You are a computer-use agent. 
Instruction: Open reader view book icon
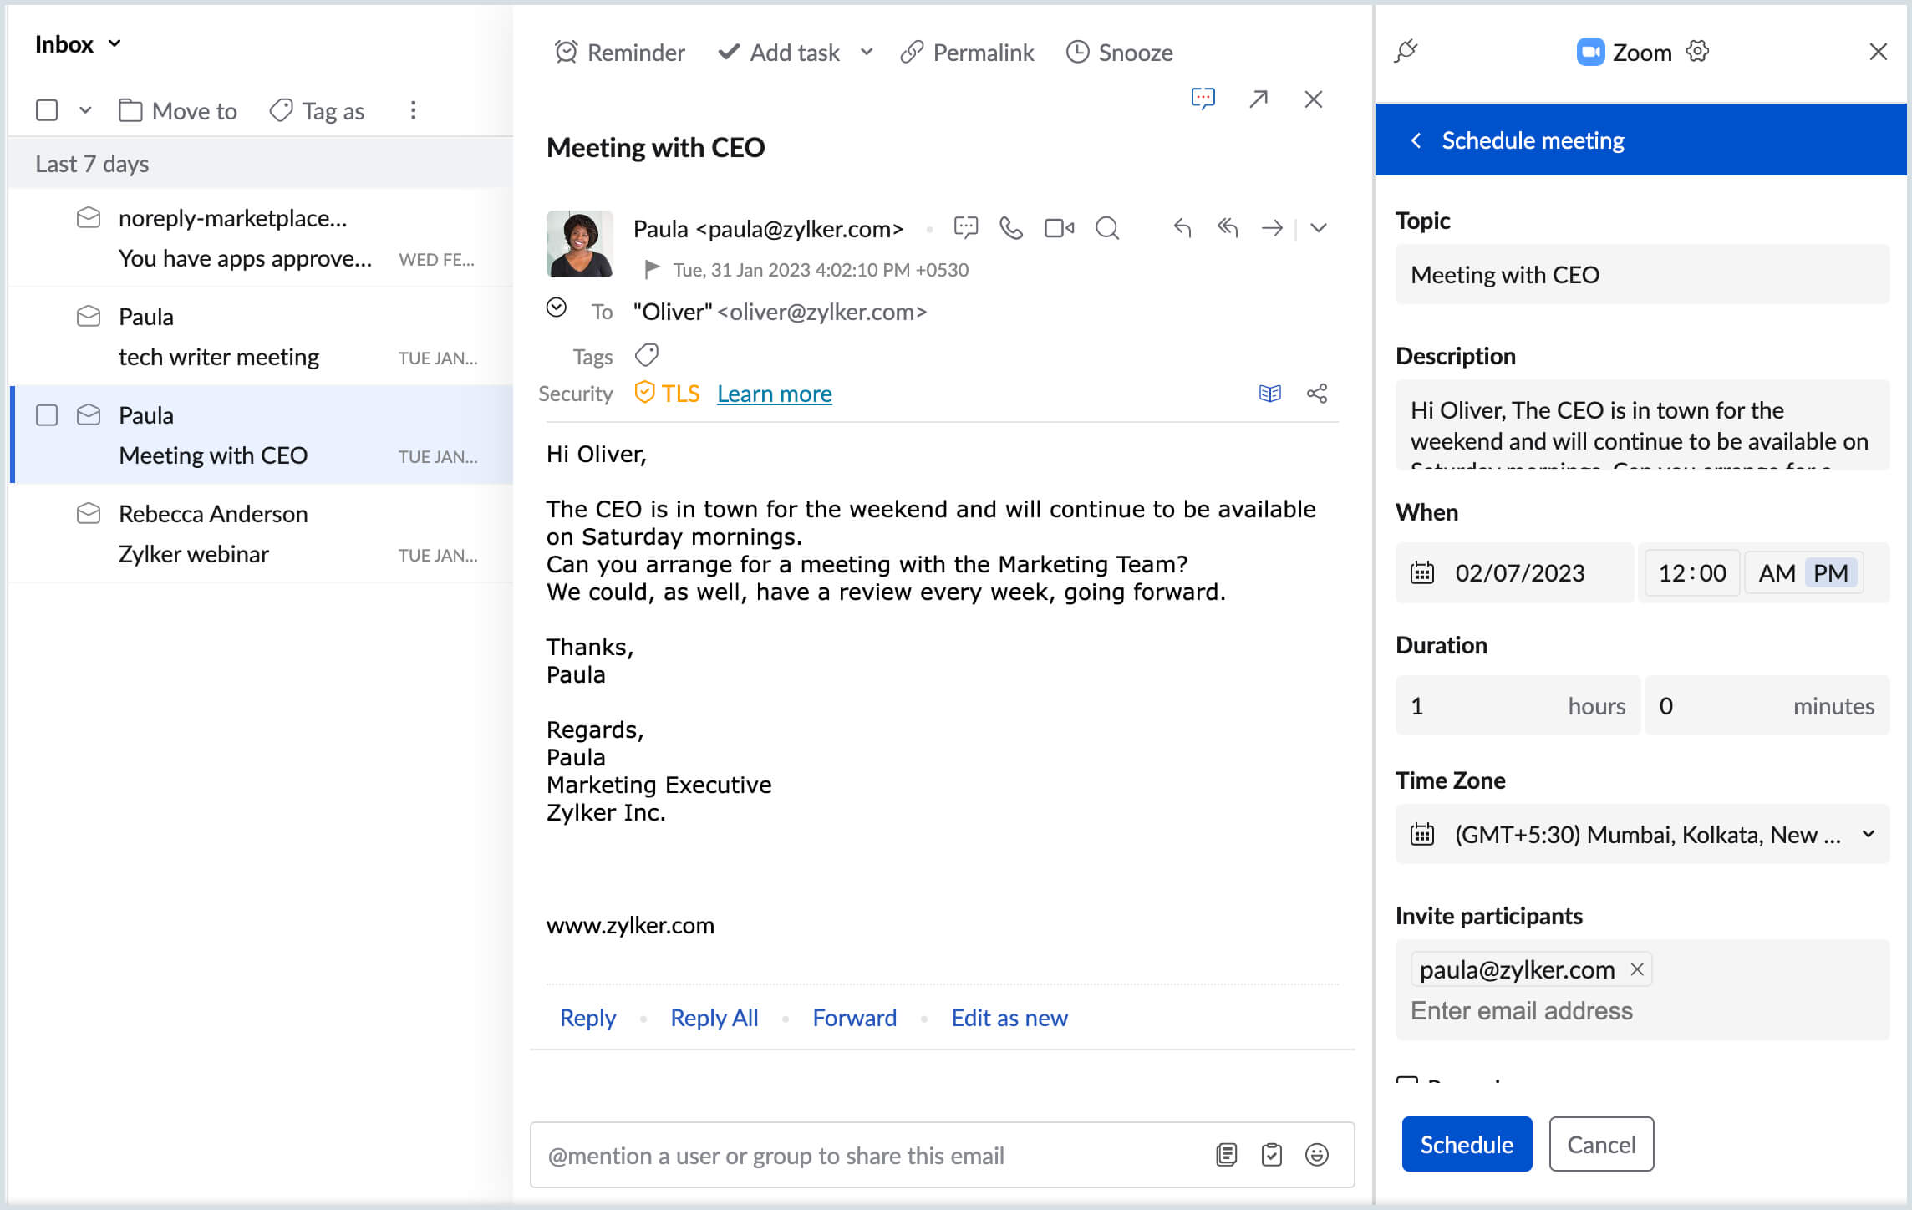(x=1269, y=394)
